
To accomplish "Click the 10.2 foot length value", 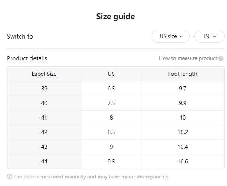I will coord(182,132).
